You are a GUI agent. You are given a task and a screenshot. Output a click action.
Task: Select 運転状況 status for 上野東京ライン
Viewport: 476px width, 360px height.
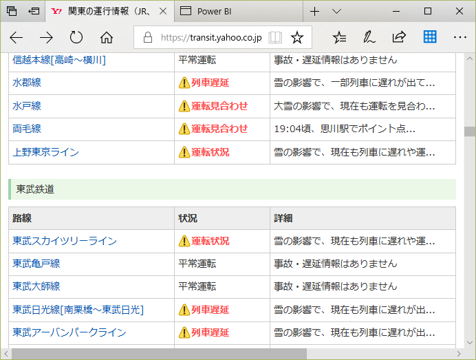pyautogui.click(x=210, y=152)
